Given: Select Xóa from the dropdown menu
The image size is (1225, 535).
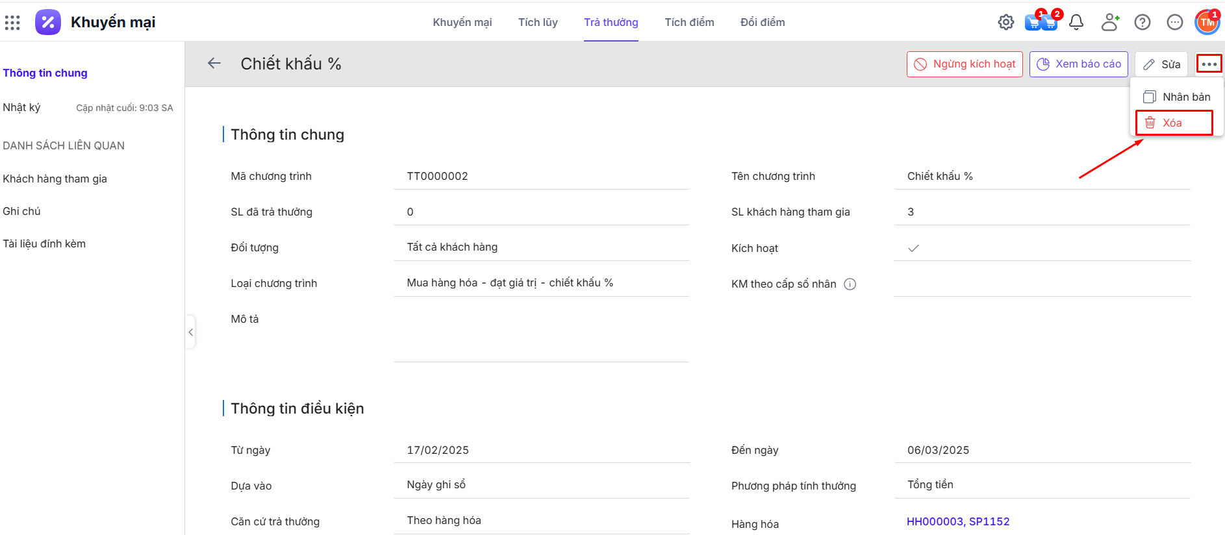Looking at the screenshot, I should tap(1173, 123).
